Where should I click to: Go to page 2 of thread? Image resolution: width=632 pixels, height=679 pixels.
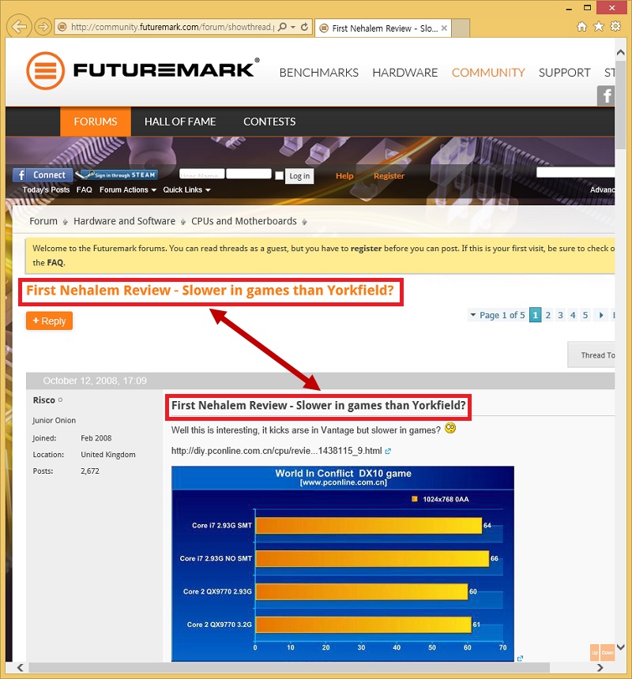tap(548, 315)
